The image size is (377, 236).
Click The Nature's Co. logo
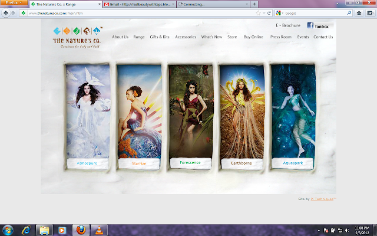click(77, 37)
